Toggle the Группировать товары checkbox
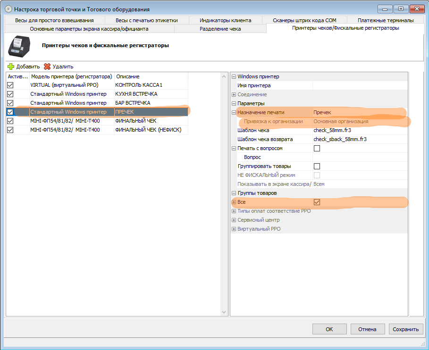The height and width of the screenshot is (350, 429). tap(317, 166)
